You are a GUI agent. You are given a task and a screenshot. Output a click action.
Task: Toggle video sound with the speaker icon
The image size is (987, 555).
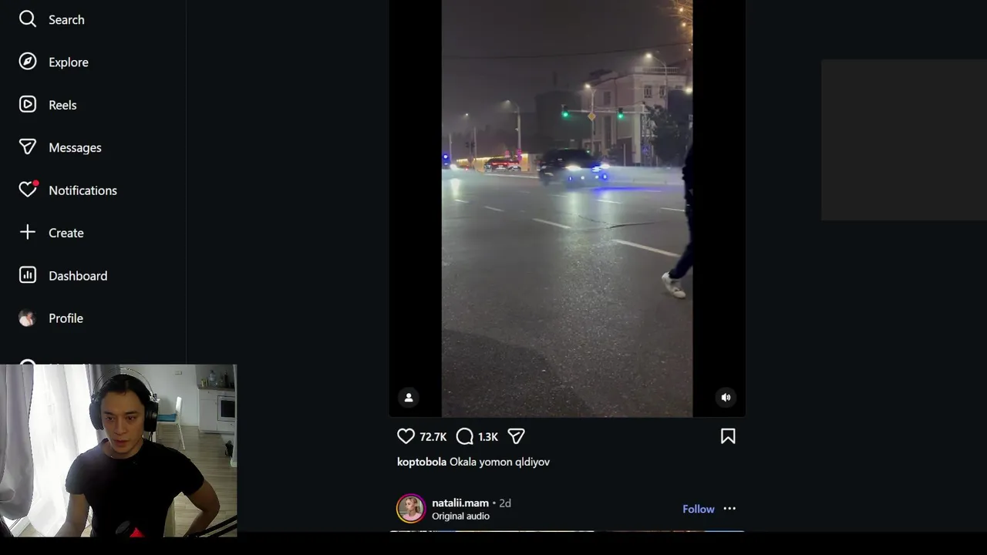(726, 398)
